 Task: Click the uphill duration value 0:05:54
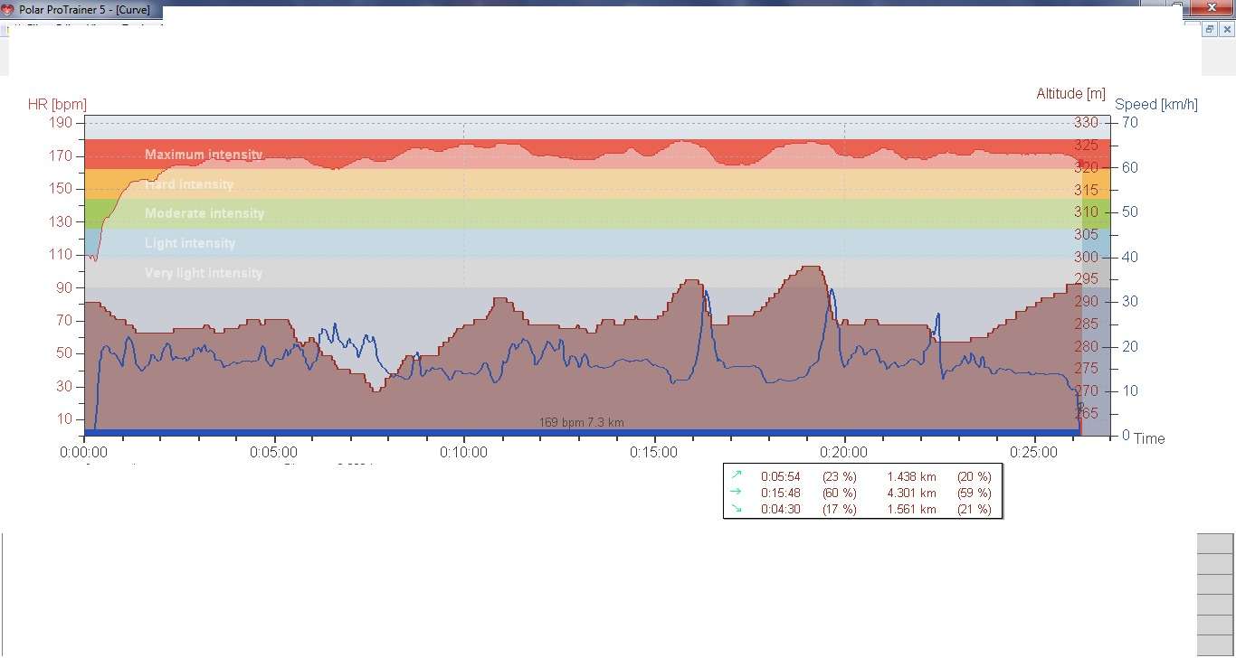coord(782,476)
